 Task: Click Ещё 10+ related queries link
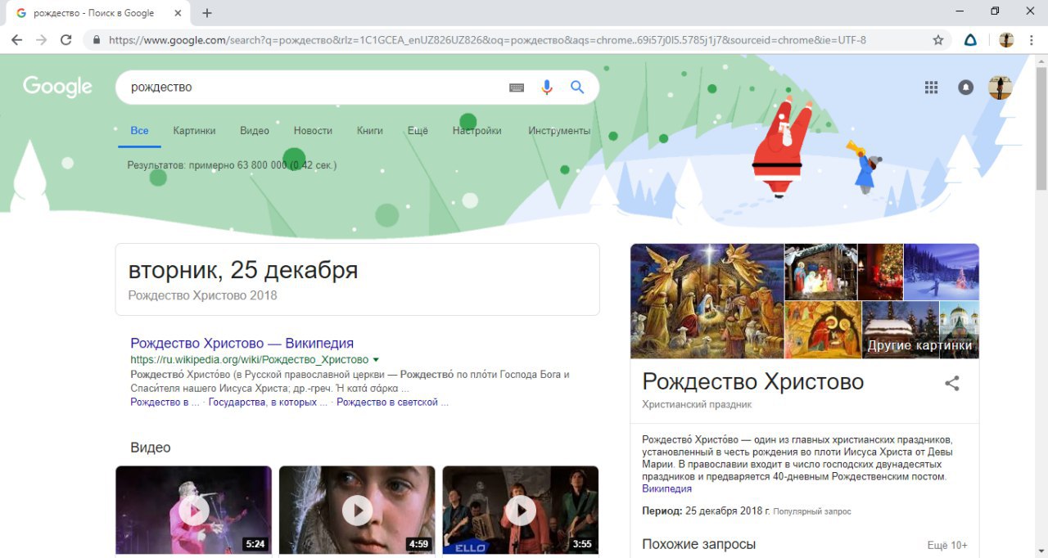tap(947, 545)
